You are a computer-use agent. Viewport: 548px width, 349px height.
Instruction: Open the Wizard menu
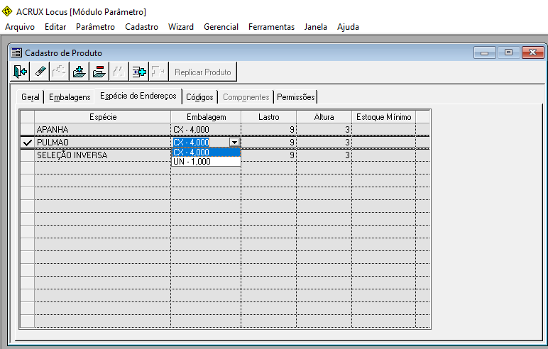point(181,27)
